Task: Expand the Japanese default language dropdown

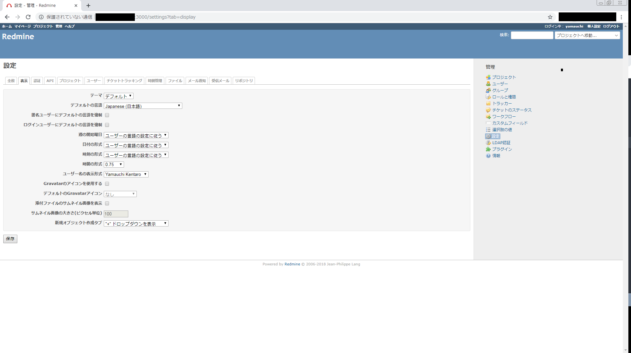Action: pyautogui.click(x=143, y=106)
